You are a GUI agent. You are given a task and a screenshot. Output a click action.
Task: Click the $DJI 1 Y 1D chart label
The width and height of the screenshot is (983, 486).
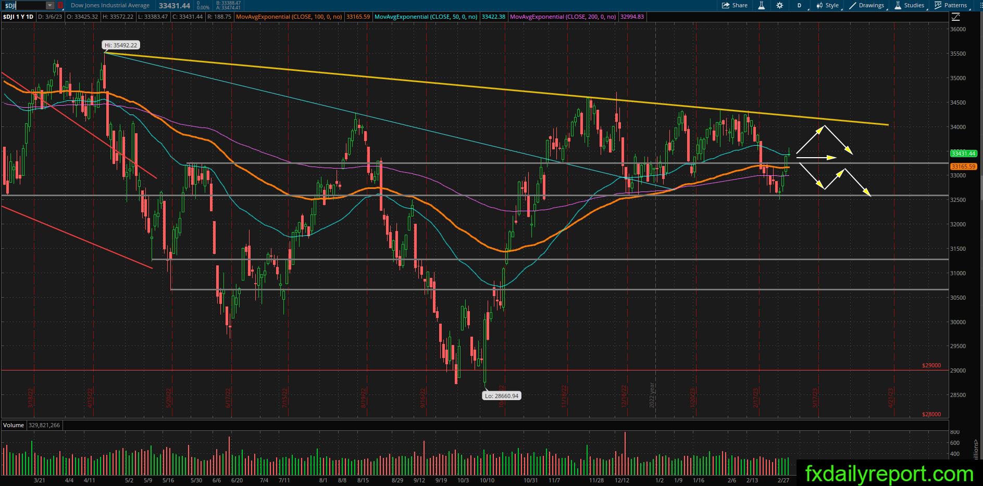18,17
